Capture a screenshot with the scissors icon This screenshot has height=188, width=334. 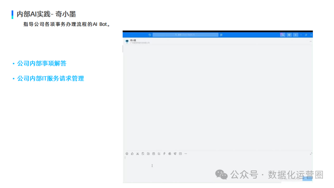pos(137,154)
